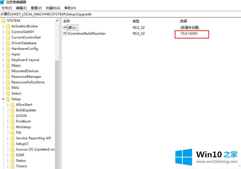Open the 编辑(E) menu
The height and width of the screenshot is (169, 241).
pyautogui.click(x=21, y=8)
